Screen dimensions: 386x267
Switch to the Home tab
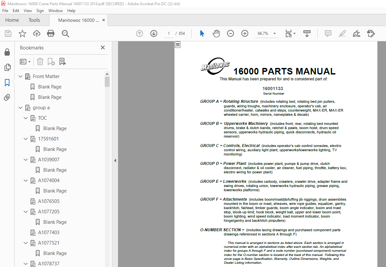[x=12, y=20]
